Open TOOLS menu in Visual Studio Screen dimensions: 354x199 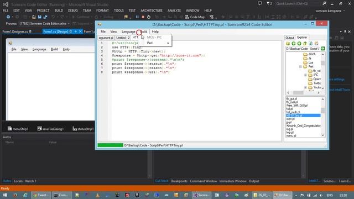point(119,11)
